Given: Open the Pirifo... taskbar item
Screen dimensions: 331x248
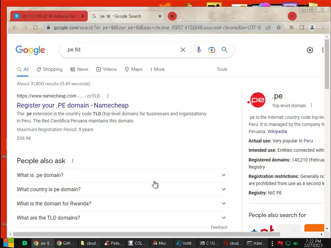Looking at the screenshot, I should 114,243.
